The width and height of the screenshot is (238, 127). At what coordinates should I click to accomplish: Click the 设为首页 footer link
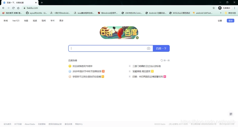click(7, 124)
